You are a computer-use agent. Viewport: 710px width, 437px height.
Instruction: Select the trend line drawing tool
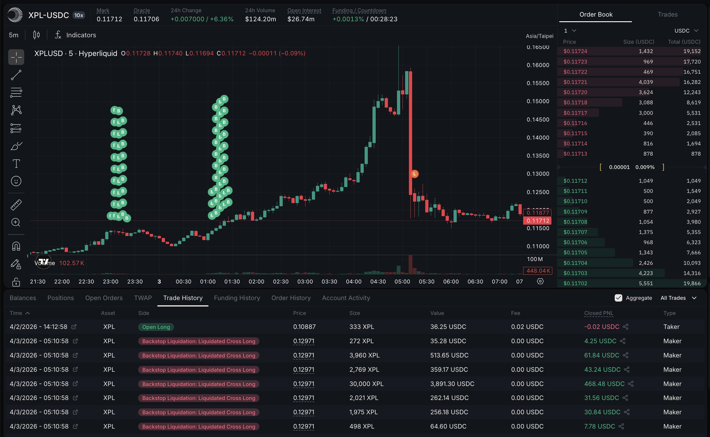(x=16, y=75)
